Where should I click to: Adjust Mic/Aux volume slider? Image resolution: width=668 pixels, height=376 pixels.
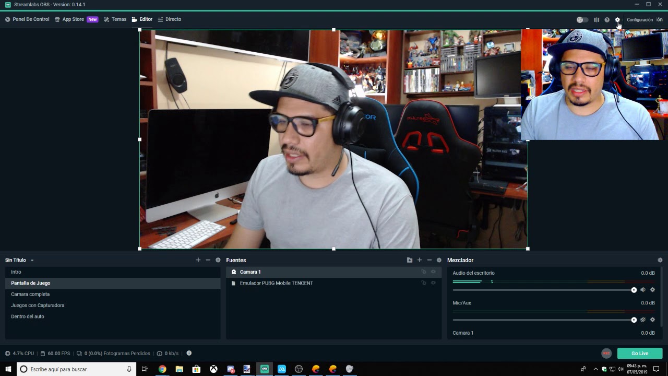click(544, 320)
